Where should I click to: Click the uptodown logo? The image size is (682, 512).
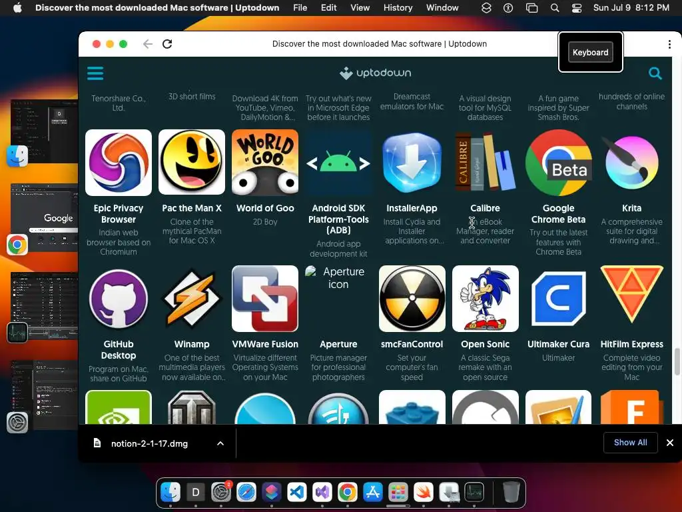376,73
